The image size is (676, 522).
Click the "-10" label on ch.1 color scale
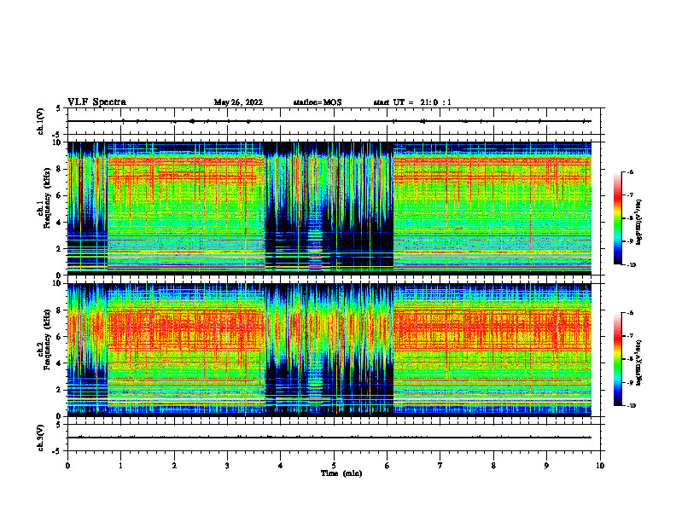pyautogui.click(x=631, y=265)
